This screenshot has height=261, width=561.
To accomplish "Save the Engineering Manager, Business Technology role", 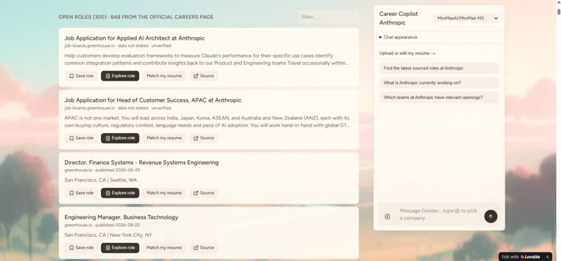I will 81,248.
